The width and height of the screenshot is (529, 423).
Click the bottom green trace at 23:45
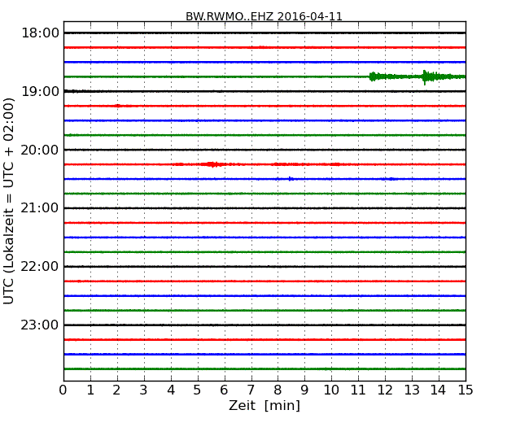264,369
